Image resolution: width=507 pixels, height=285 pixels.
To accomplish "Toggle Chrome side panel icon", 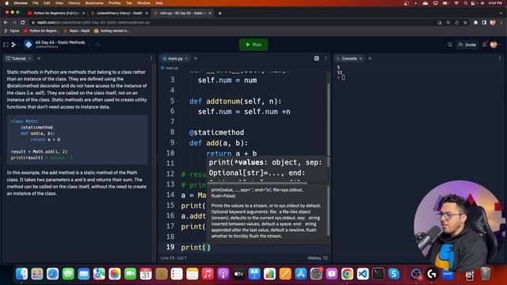I will 484,22.
